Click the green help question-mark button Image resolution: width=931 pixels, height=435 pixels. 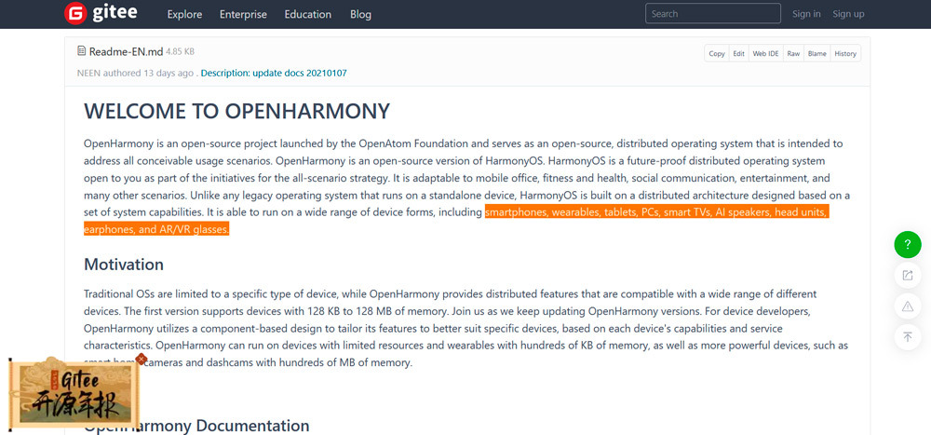pos(908,245)
